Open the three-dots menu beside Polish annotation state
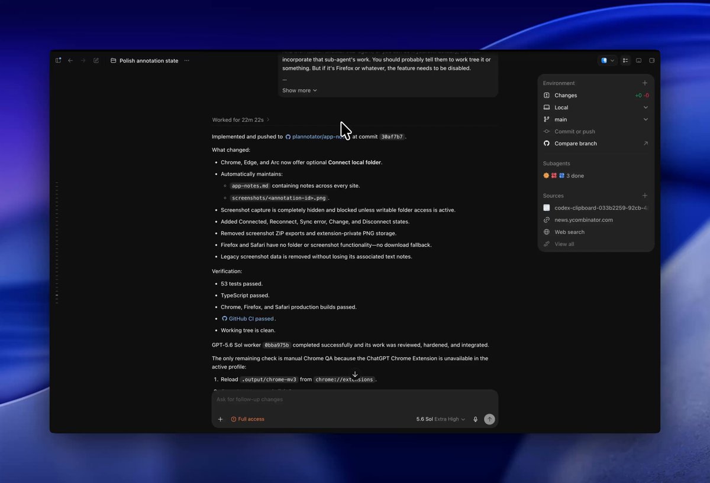The height and width of the screenshot is (483, 710). (x=186, y=60)
